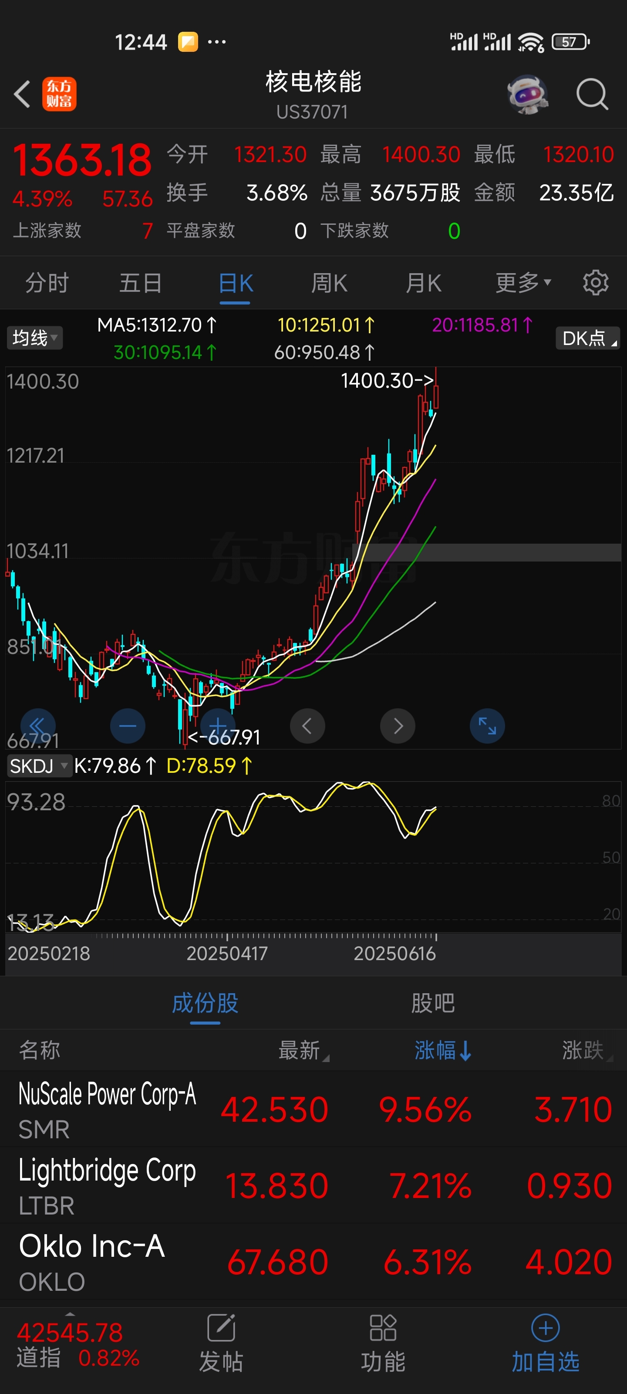Tap NuScale 9.56% change value
The height and width of the screenshot is (1394, 627).
coord(425,1110)
